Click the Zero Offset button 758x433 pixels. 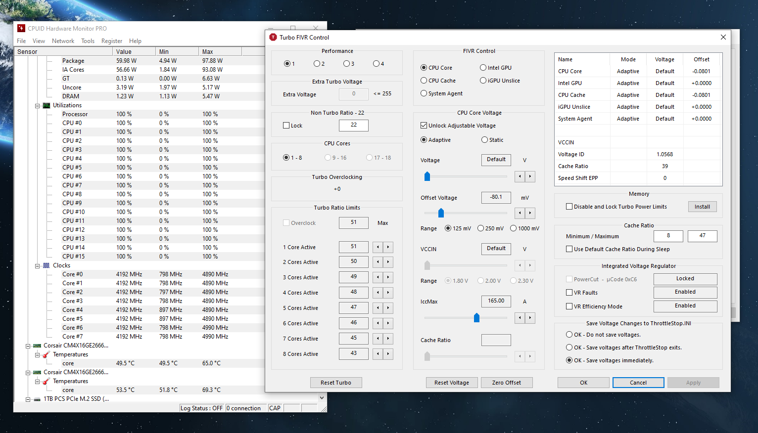coord(507,383)
